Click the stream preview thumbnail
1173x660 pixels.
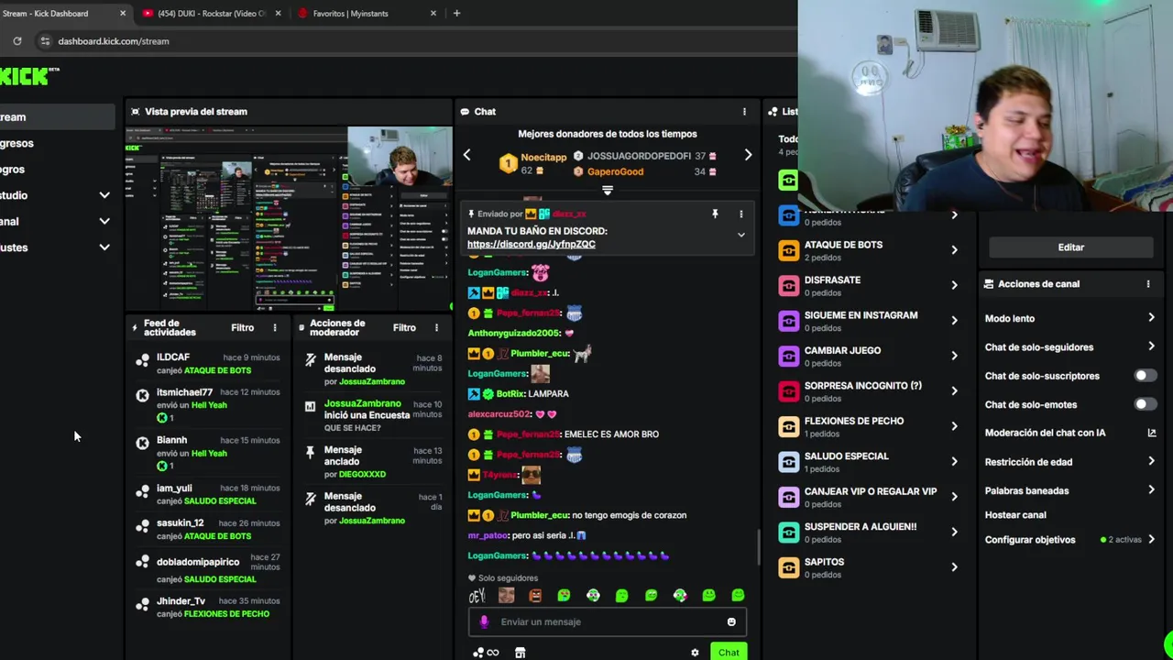coord(289,219)
